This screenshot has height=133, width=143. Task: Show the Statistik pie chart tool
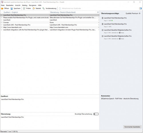click(x=37, y=8)
